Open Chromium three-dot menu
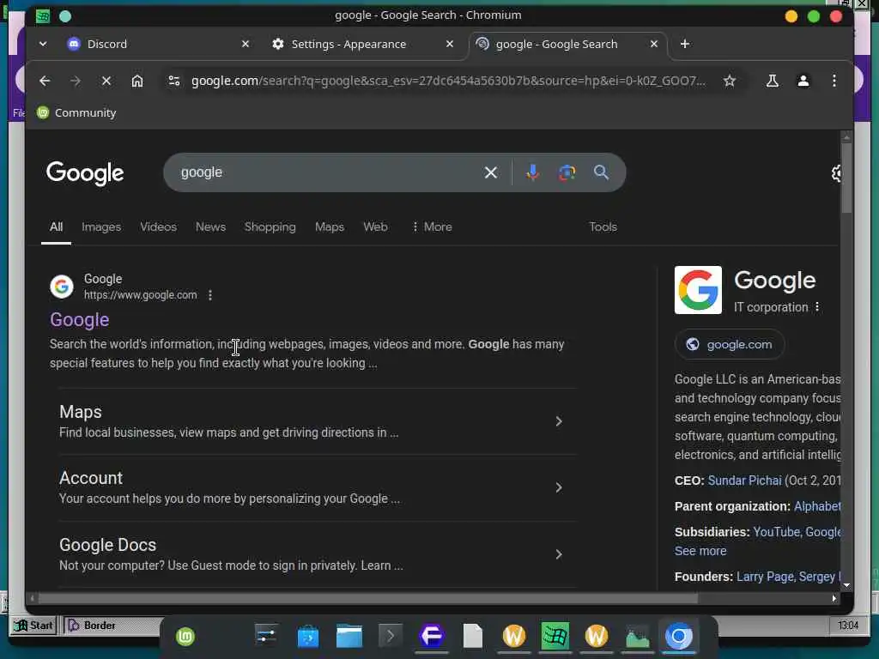Screen dimensions: 879x659 pyautogui.click(x=834, y=81)
